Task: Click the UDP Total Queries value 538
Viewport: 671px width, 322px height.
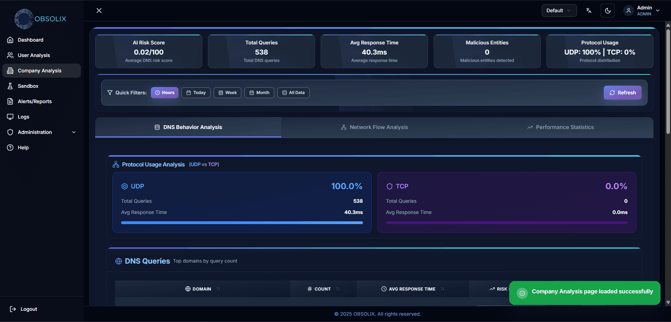Action: pos(358,201)
